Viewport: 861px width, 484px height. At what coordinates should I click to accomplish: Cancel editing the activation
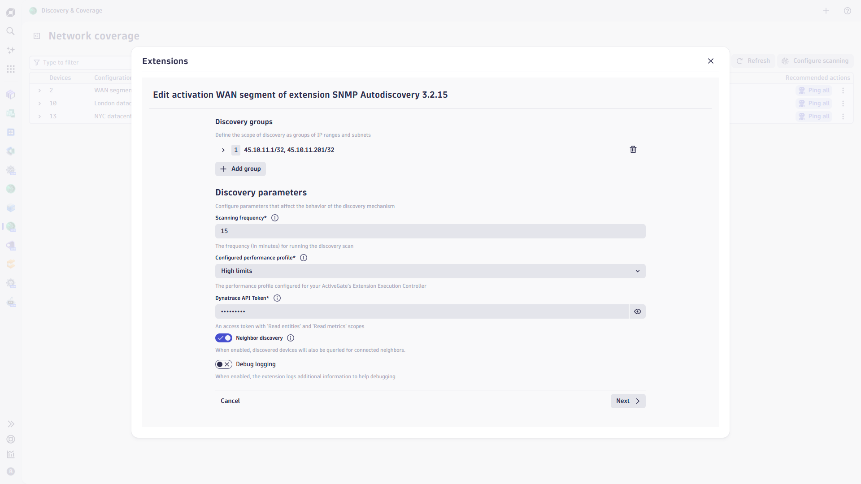[x=230, y=401]
